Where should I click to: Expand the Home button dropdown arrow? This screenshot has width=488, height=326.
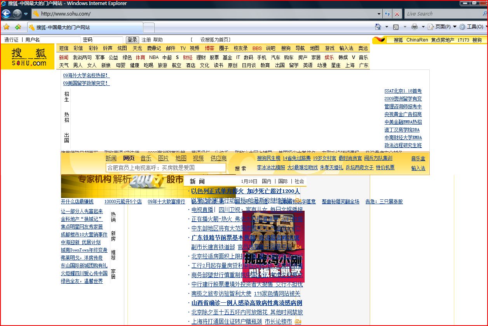pyautogui.click(x=387, y=27)
